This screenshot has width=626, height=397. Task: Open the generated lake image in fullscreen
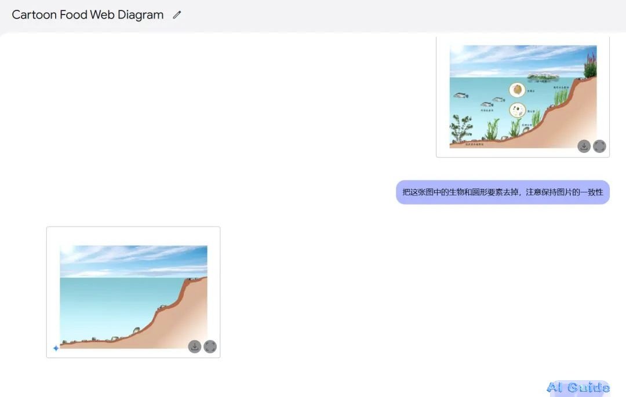coord(210,347)
